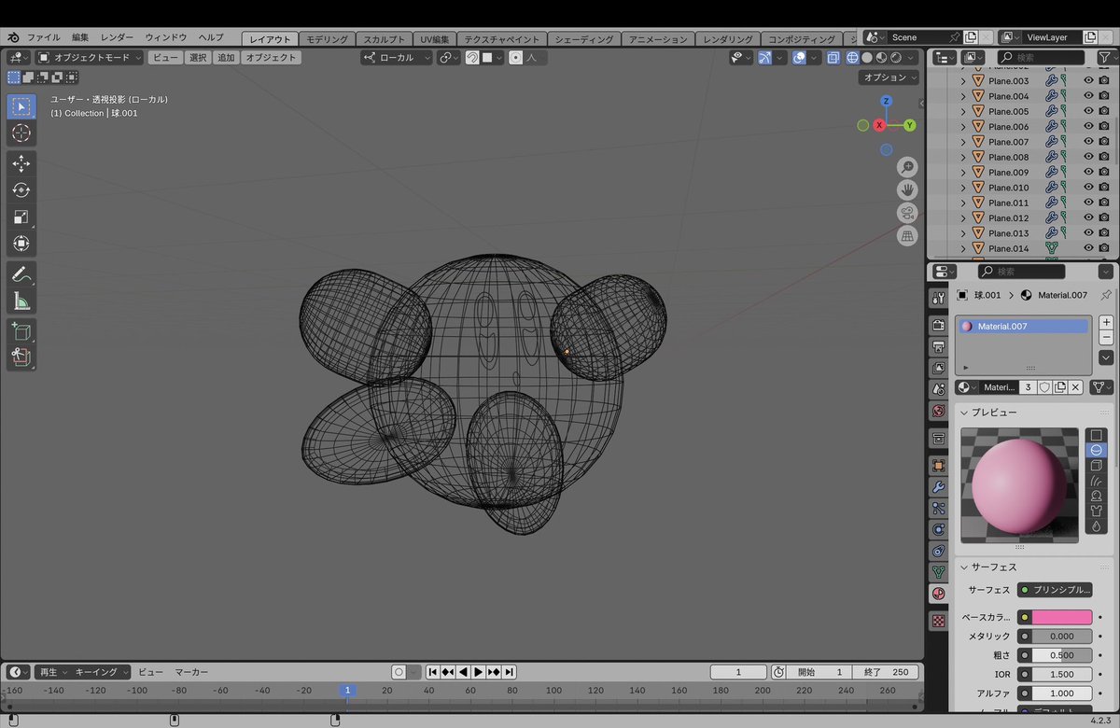
Task: Activate the Rotate tool
Action: coord(21,190)
